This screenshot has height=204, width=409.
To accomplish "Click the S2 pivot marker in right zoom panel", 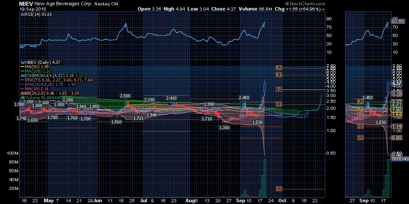I will tap(361, 137).
